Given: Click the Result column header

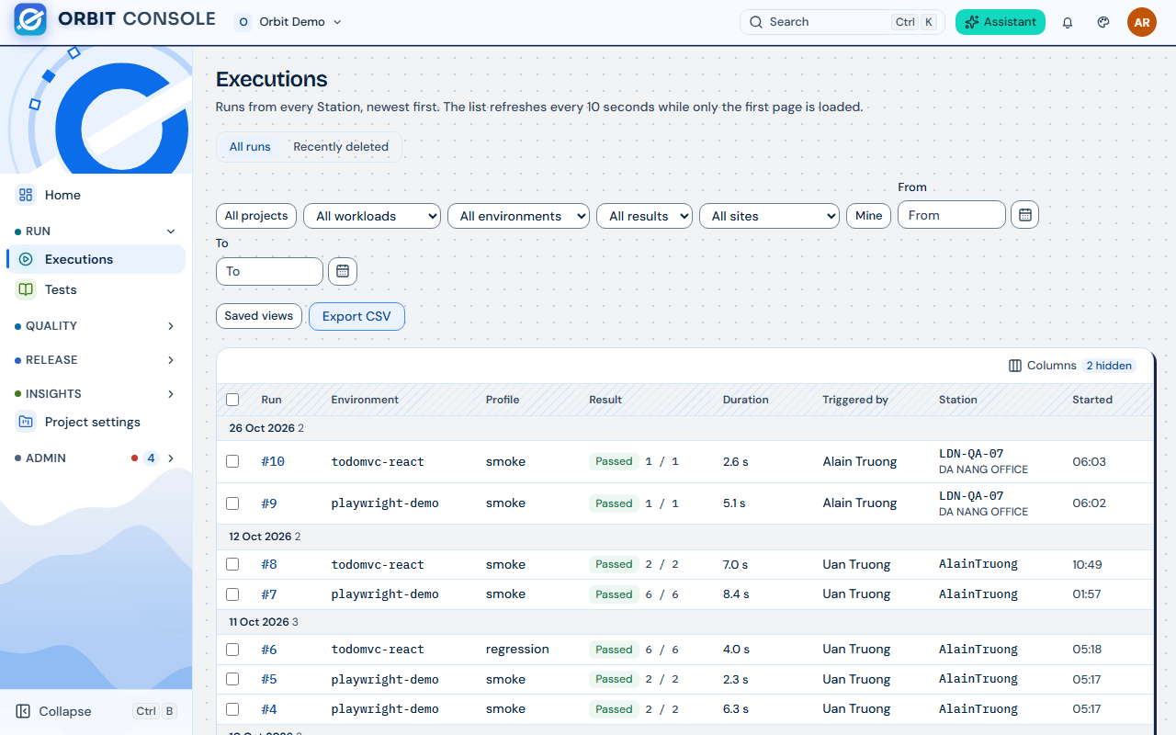Looking at the screenshot, I should (605, 400).
